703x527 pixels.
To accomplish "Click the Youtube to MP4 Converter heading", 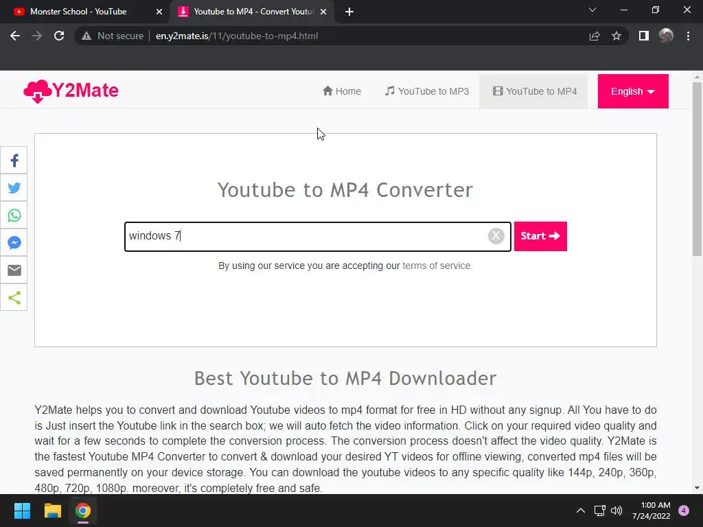I will point(345,190).
